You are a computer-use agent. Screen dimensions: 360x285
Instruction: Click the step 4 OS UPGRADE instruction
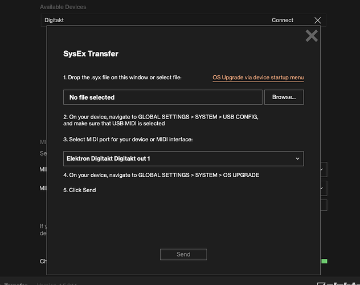161,175
